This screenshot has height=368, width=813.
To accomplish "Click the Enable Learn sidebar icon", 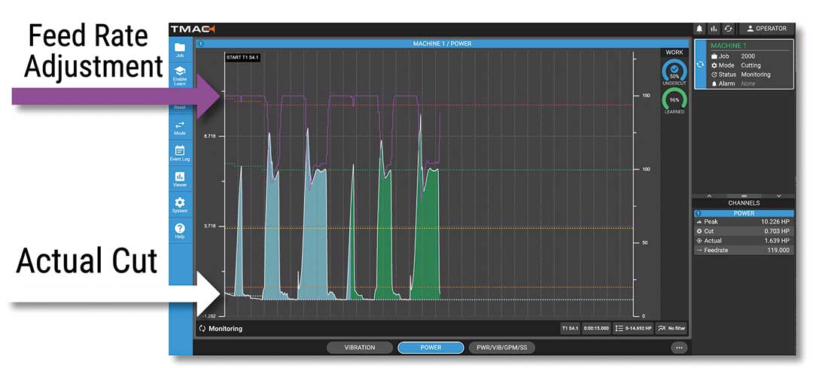I will (x=180, y=75).
